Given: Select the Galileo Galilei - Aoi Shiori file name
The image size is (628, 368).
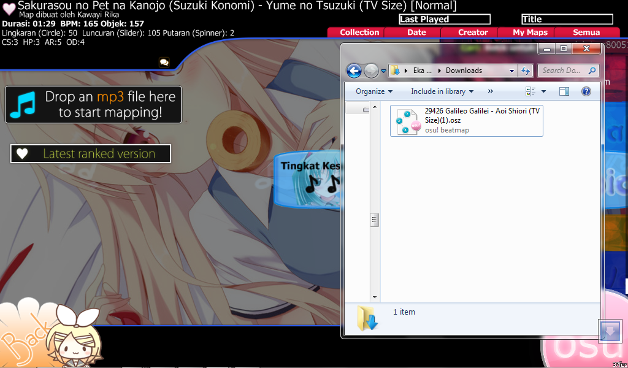Looking at the screenshot, I should (x=482, y=115).
